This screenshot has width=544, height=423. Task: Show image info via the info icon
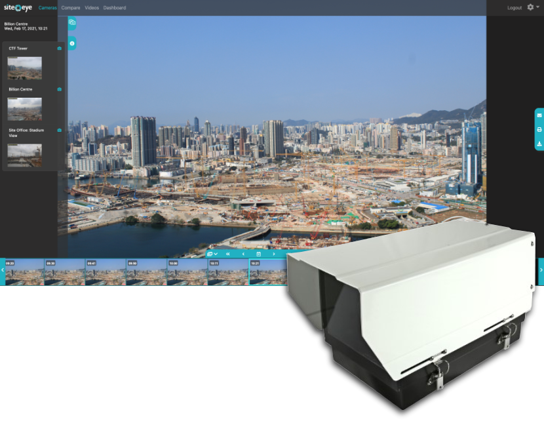[72, 43]
